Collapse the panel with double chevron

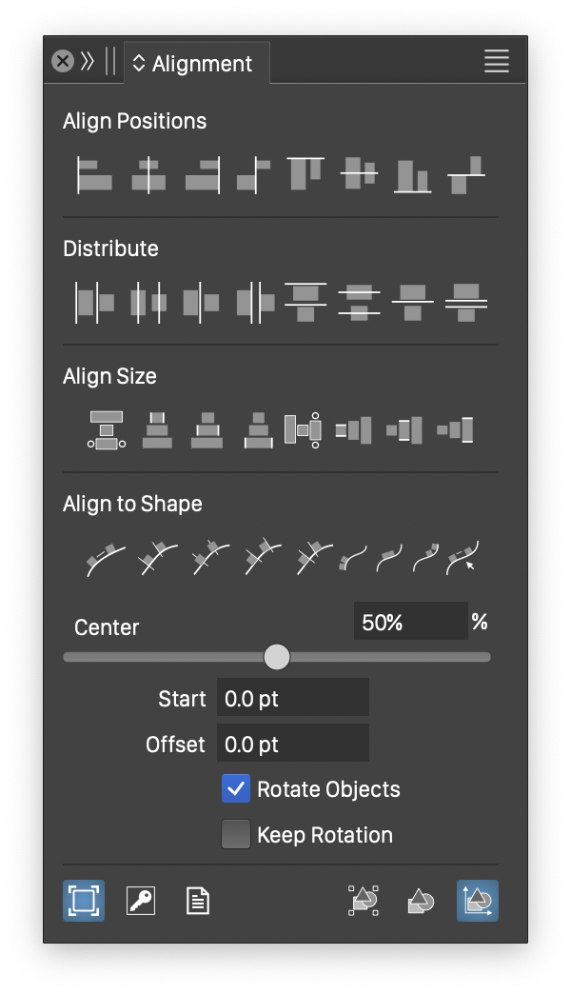[x=88, y=62]
